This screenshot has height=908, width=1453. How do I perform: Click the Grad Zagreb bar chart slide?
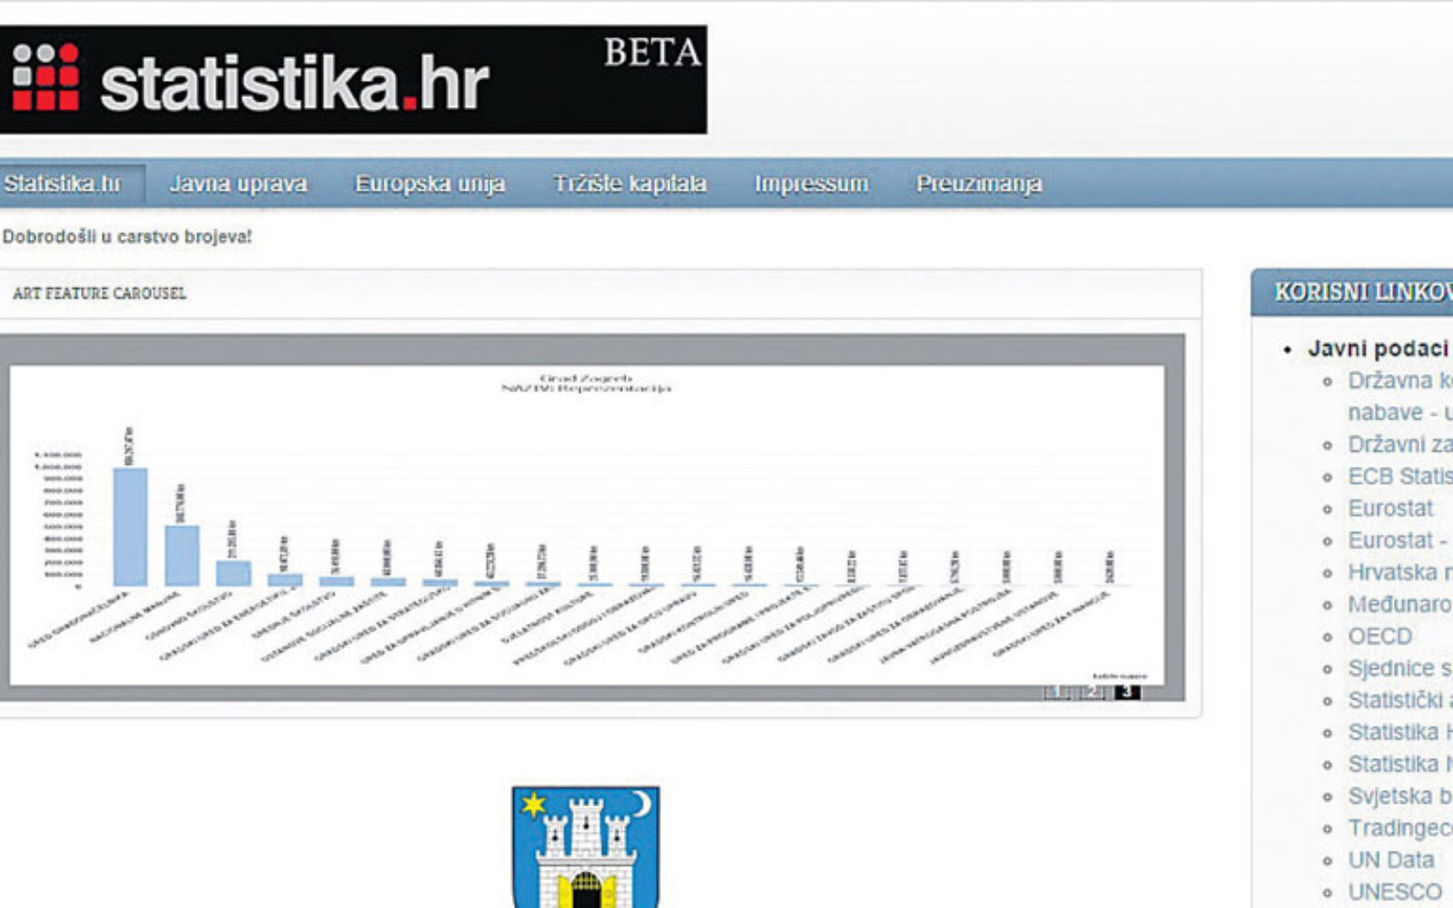[x=587, y=524]
